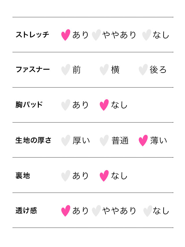Toggle the gray heart for 裏地 あり
This screenshot has width=185, height=247.
66,176
